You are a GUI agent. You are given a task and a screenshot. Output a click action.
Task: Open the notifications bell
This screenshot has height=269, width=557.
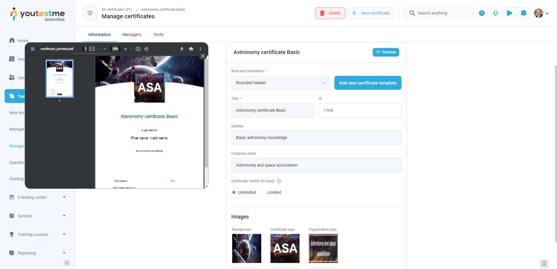(523, 13)
